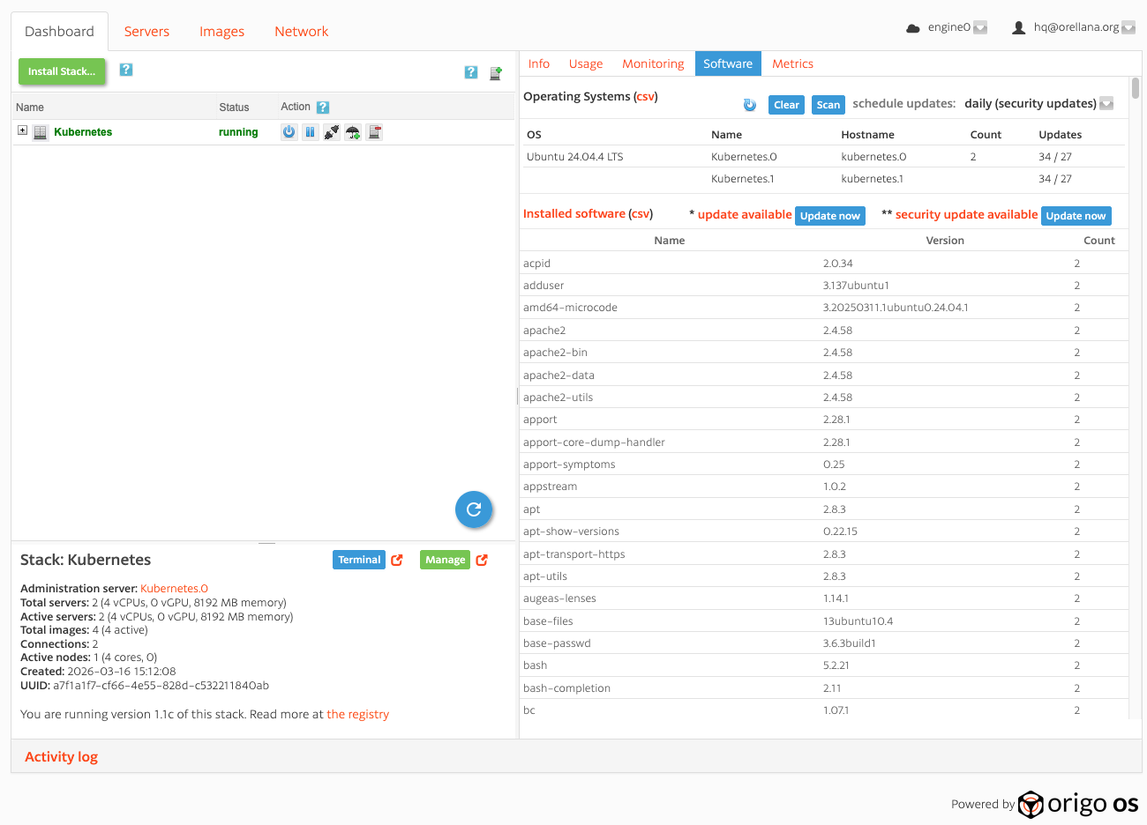
Task: Click the blue refresh icon next to Clear
Action: tap(750, 105)
